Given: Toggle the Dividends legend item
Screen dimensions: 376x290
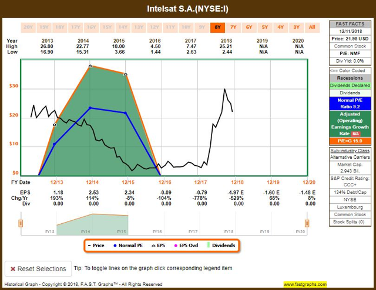Looking at the screenshot, I should click(x=221, y=245).
